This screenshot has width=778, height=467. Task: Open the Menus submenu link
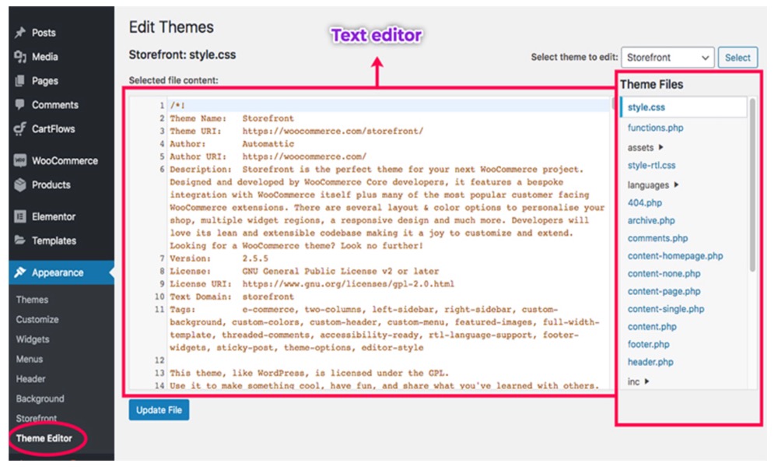click(30, 360)
